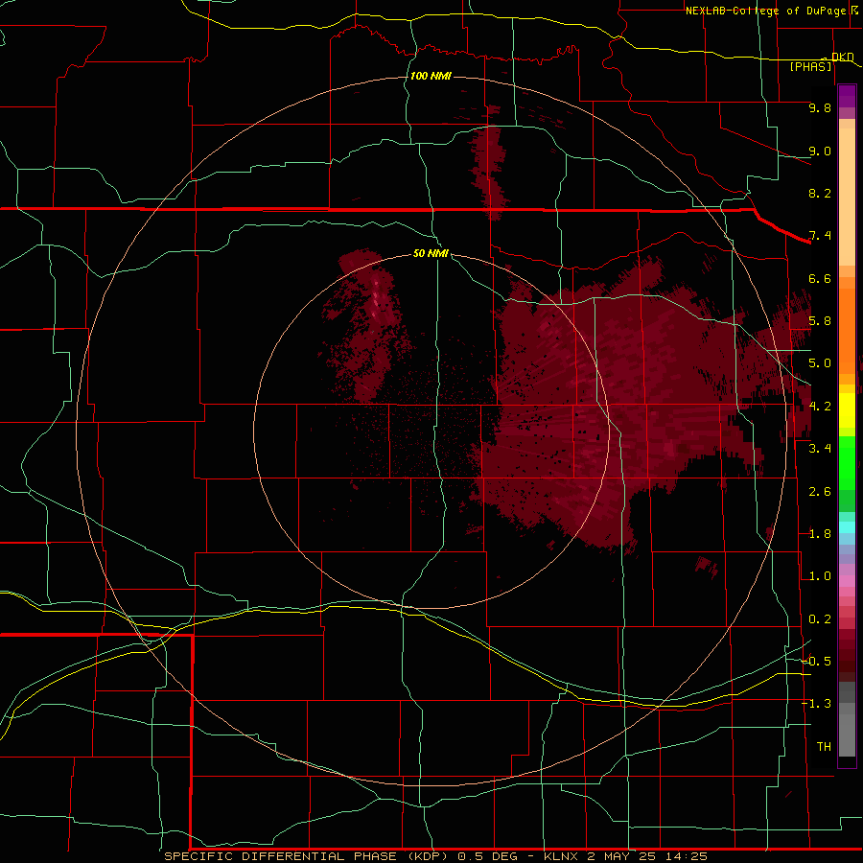Click the [PHAS] units label above the scale
This screenshot has width=863, height=863.
(x=810, y=67)
